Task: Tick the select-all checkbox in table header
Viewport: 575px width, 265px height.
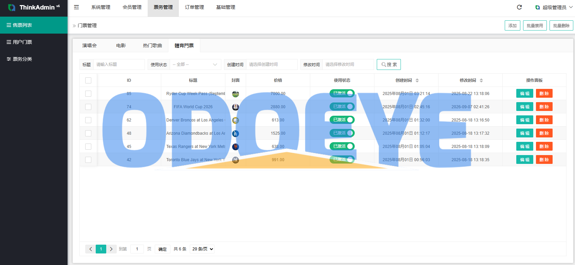Action: 88,80
